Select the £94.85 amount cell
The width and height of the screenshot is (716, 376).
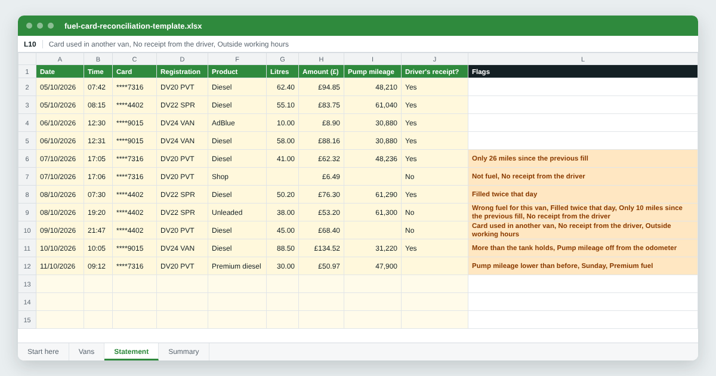point(321,87)
